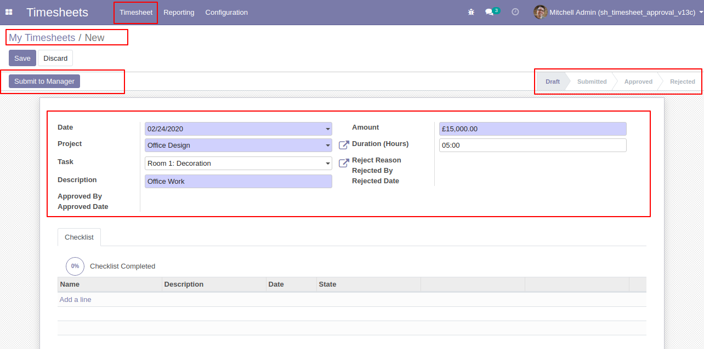Open the conversations chat icon
The height and width of the screenshot is (349, 704).
click(489, 12)
